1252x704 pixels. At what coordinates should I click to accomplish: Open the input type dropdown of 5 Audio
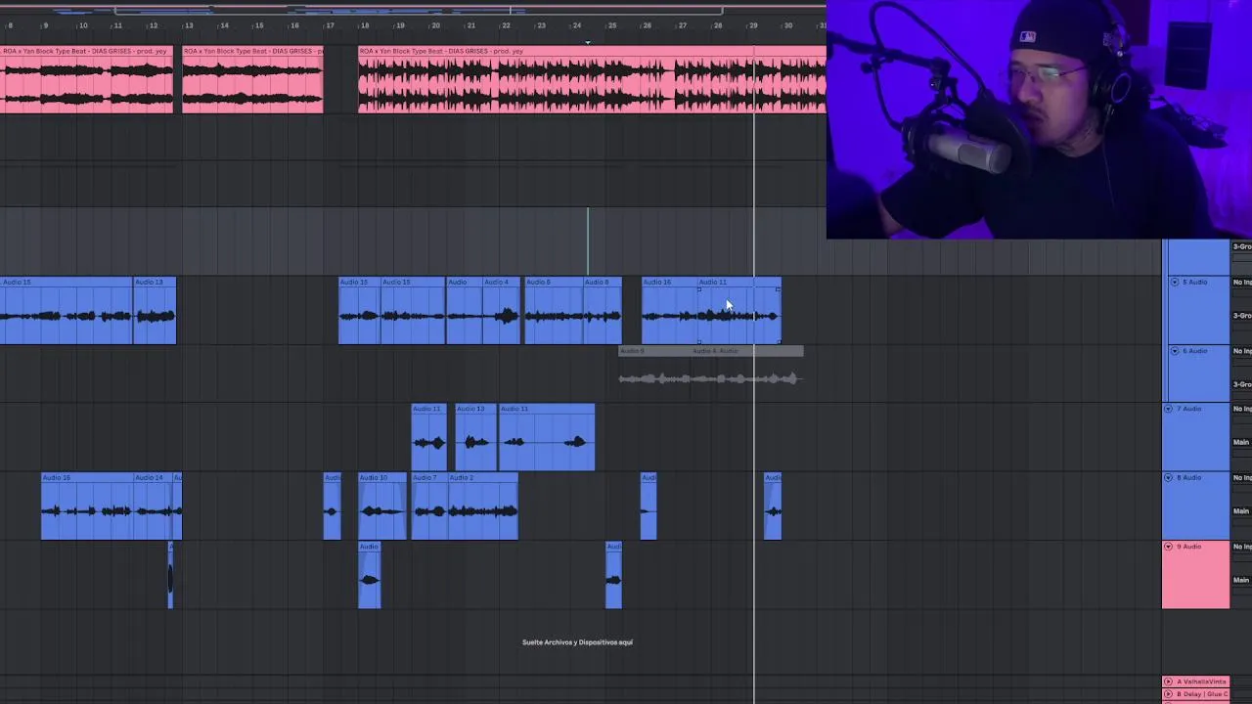[x=1242, y=282]
